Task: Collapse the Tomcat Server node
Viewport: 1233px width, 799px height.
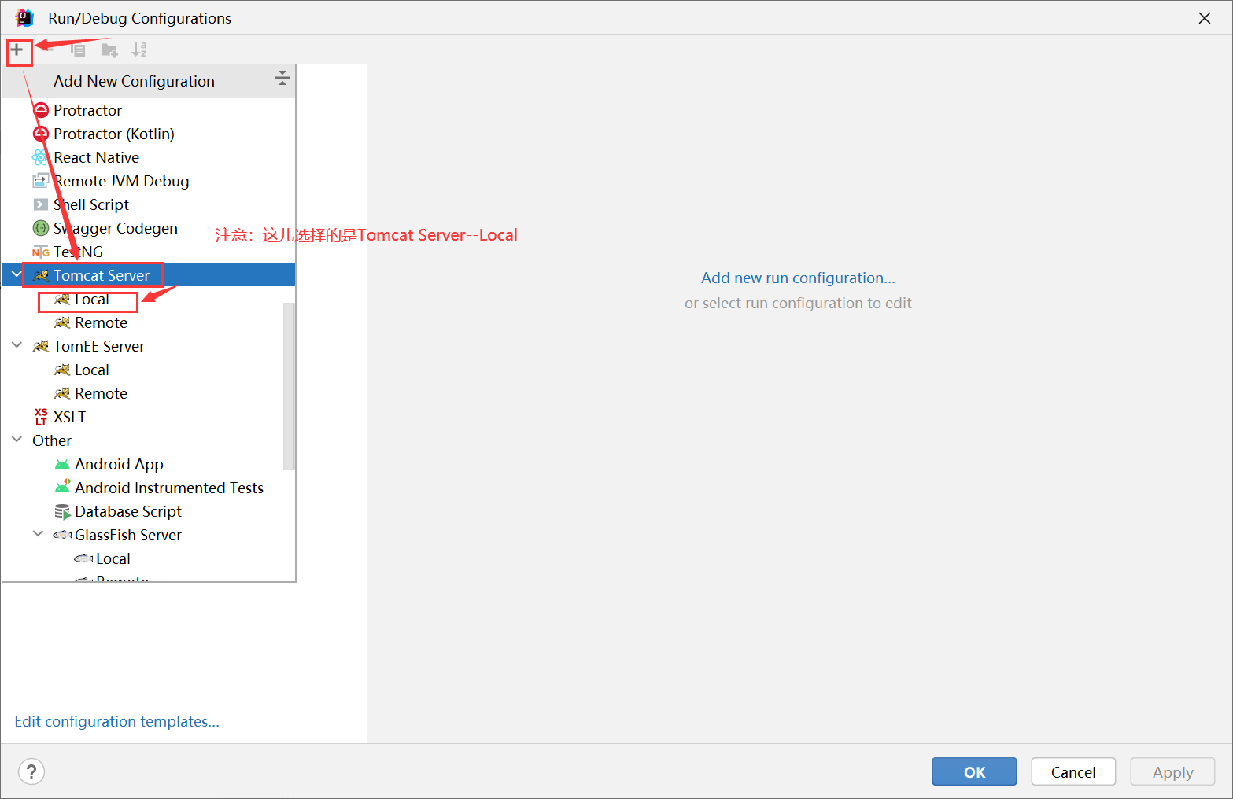Action: 17,274
